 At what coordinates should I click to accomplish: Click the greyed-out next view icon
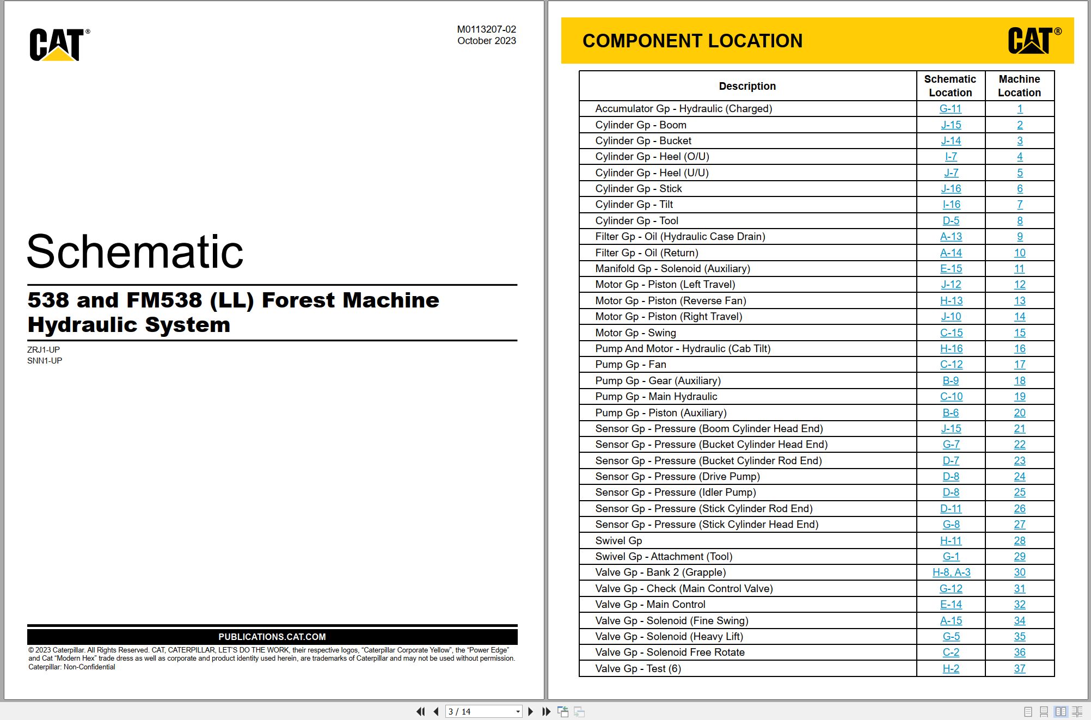tap(579, 711)
